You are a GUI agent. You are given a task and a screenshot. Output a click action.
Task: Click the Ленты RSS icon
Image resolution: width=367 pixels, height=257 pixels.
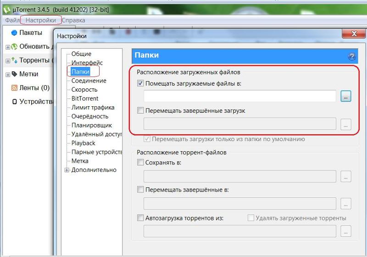point(14,88)
